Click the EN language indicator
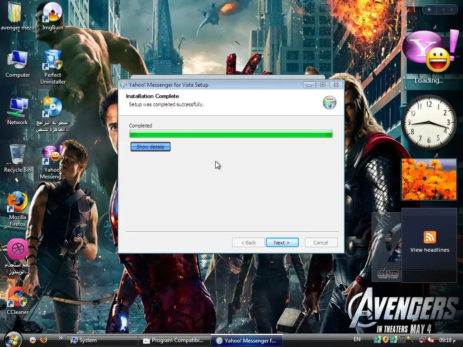Screen dimensions: 463x347 [357, 339]
